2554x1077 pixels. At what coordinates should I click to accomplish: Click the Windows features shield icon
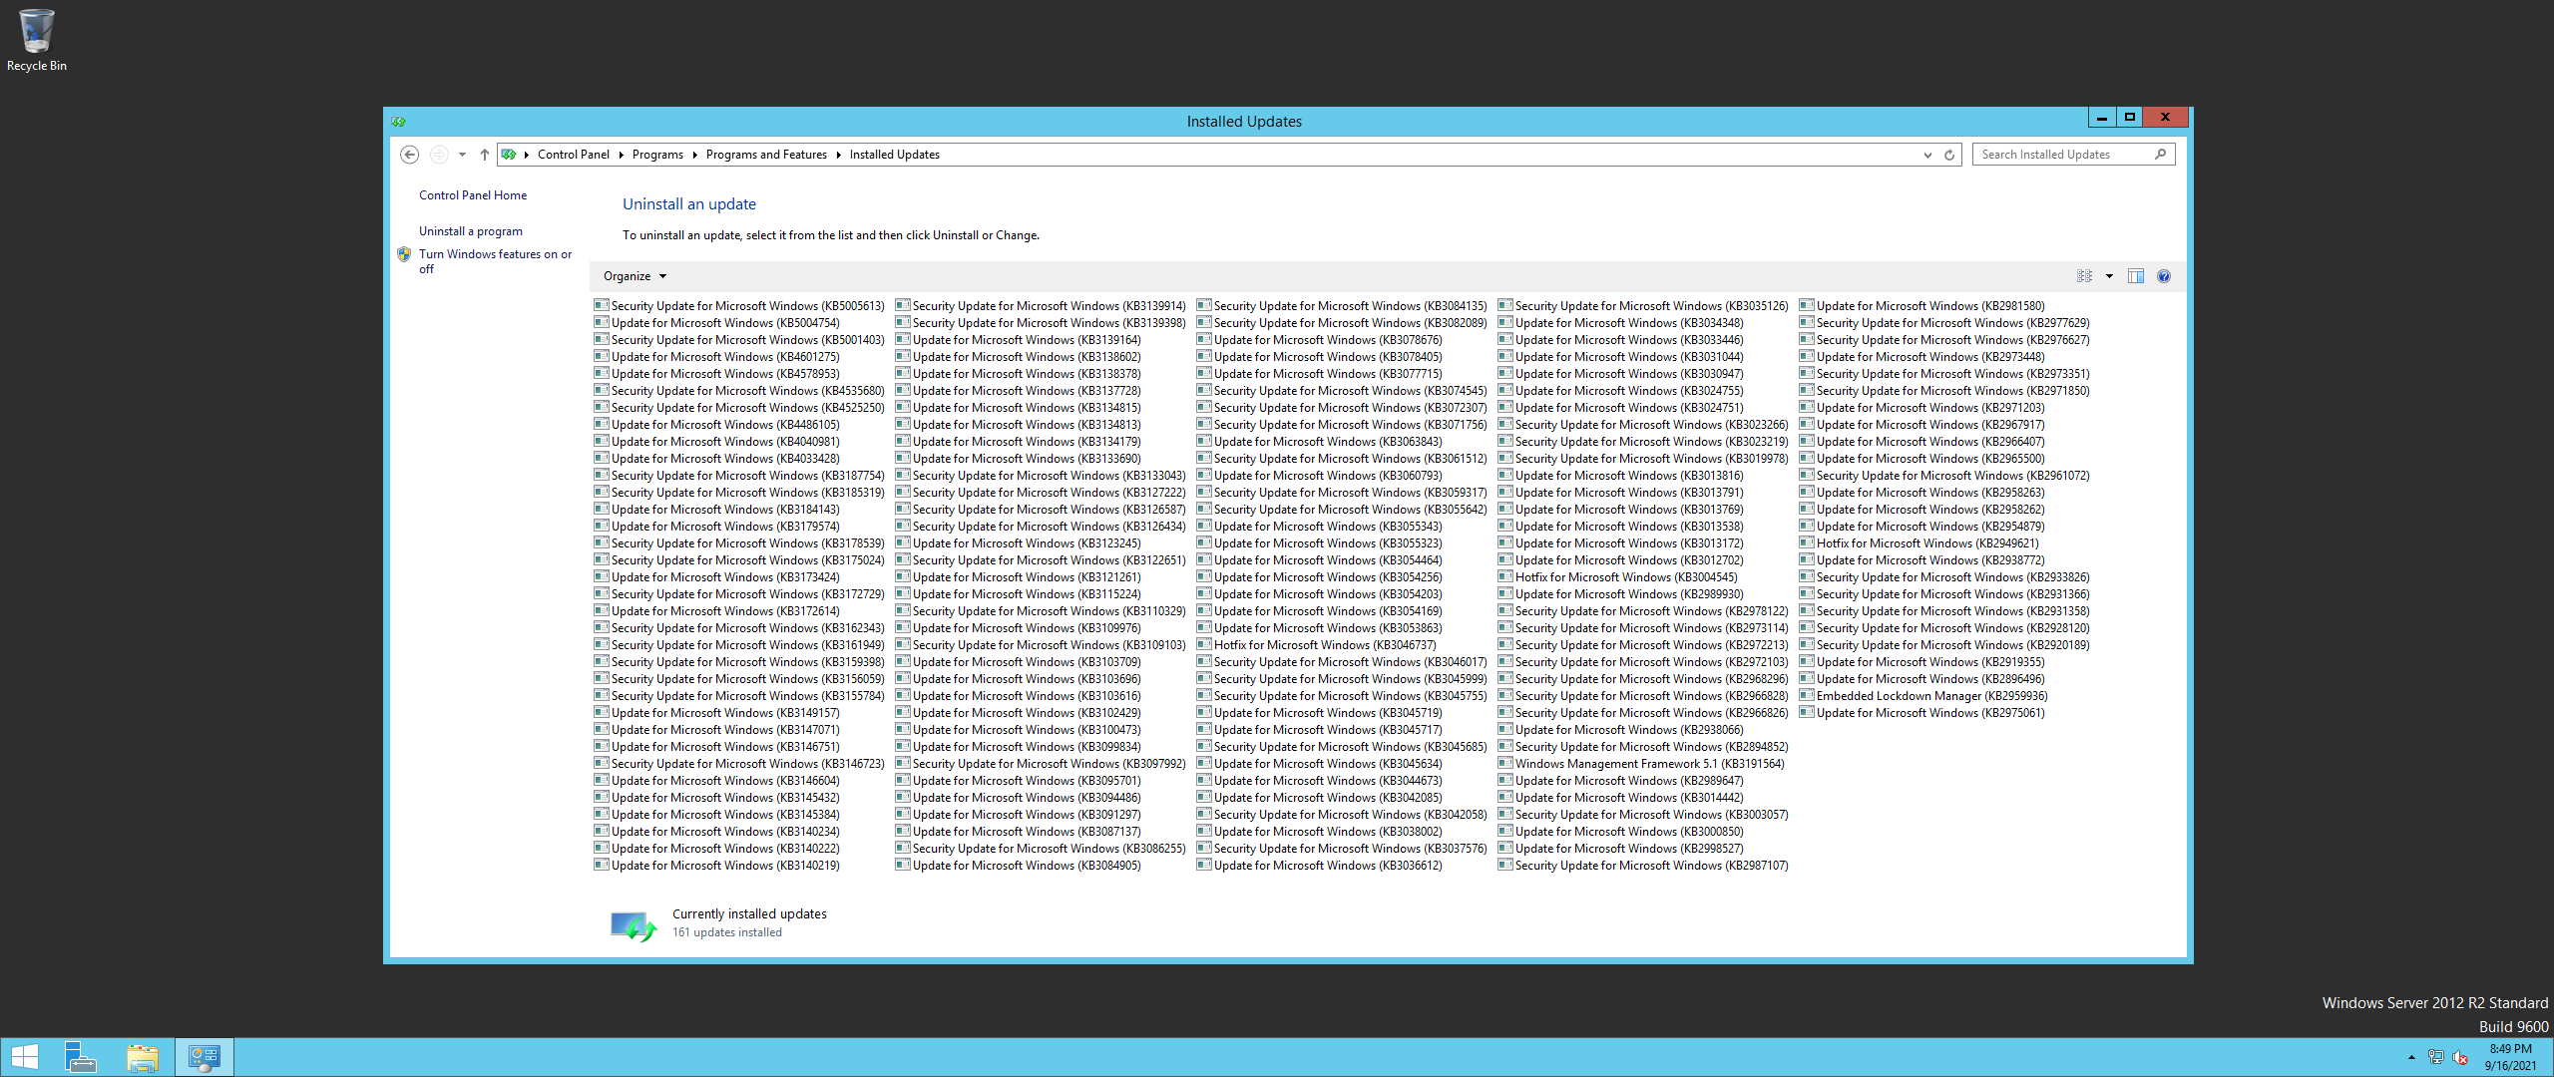(404, 254)
